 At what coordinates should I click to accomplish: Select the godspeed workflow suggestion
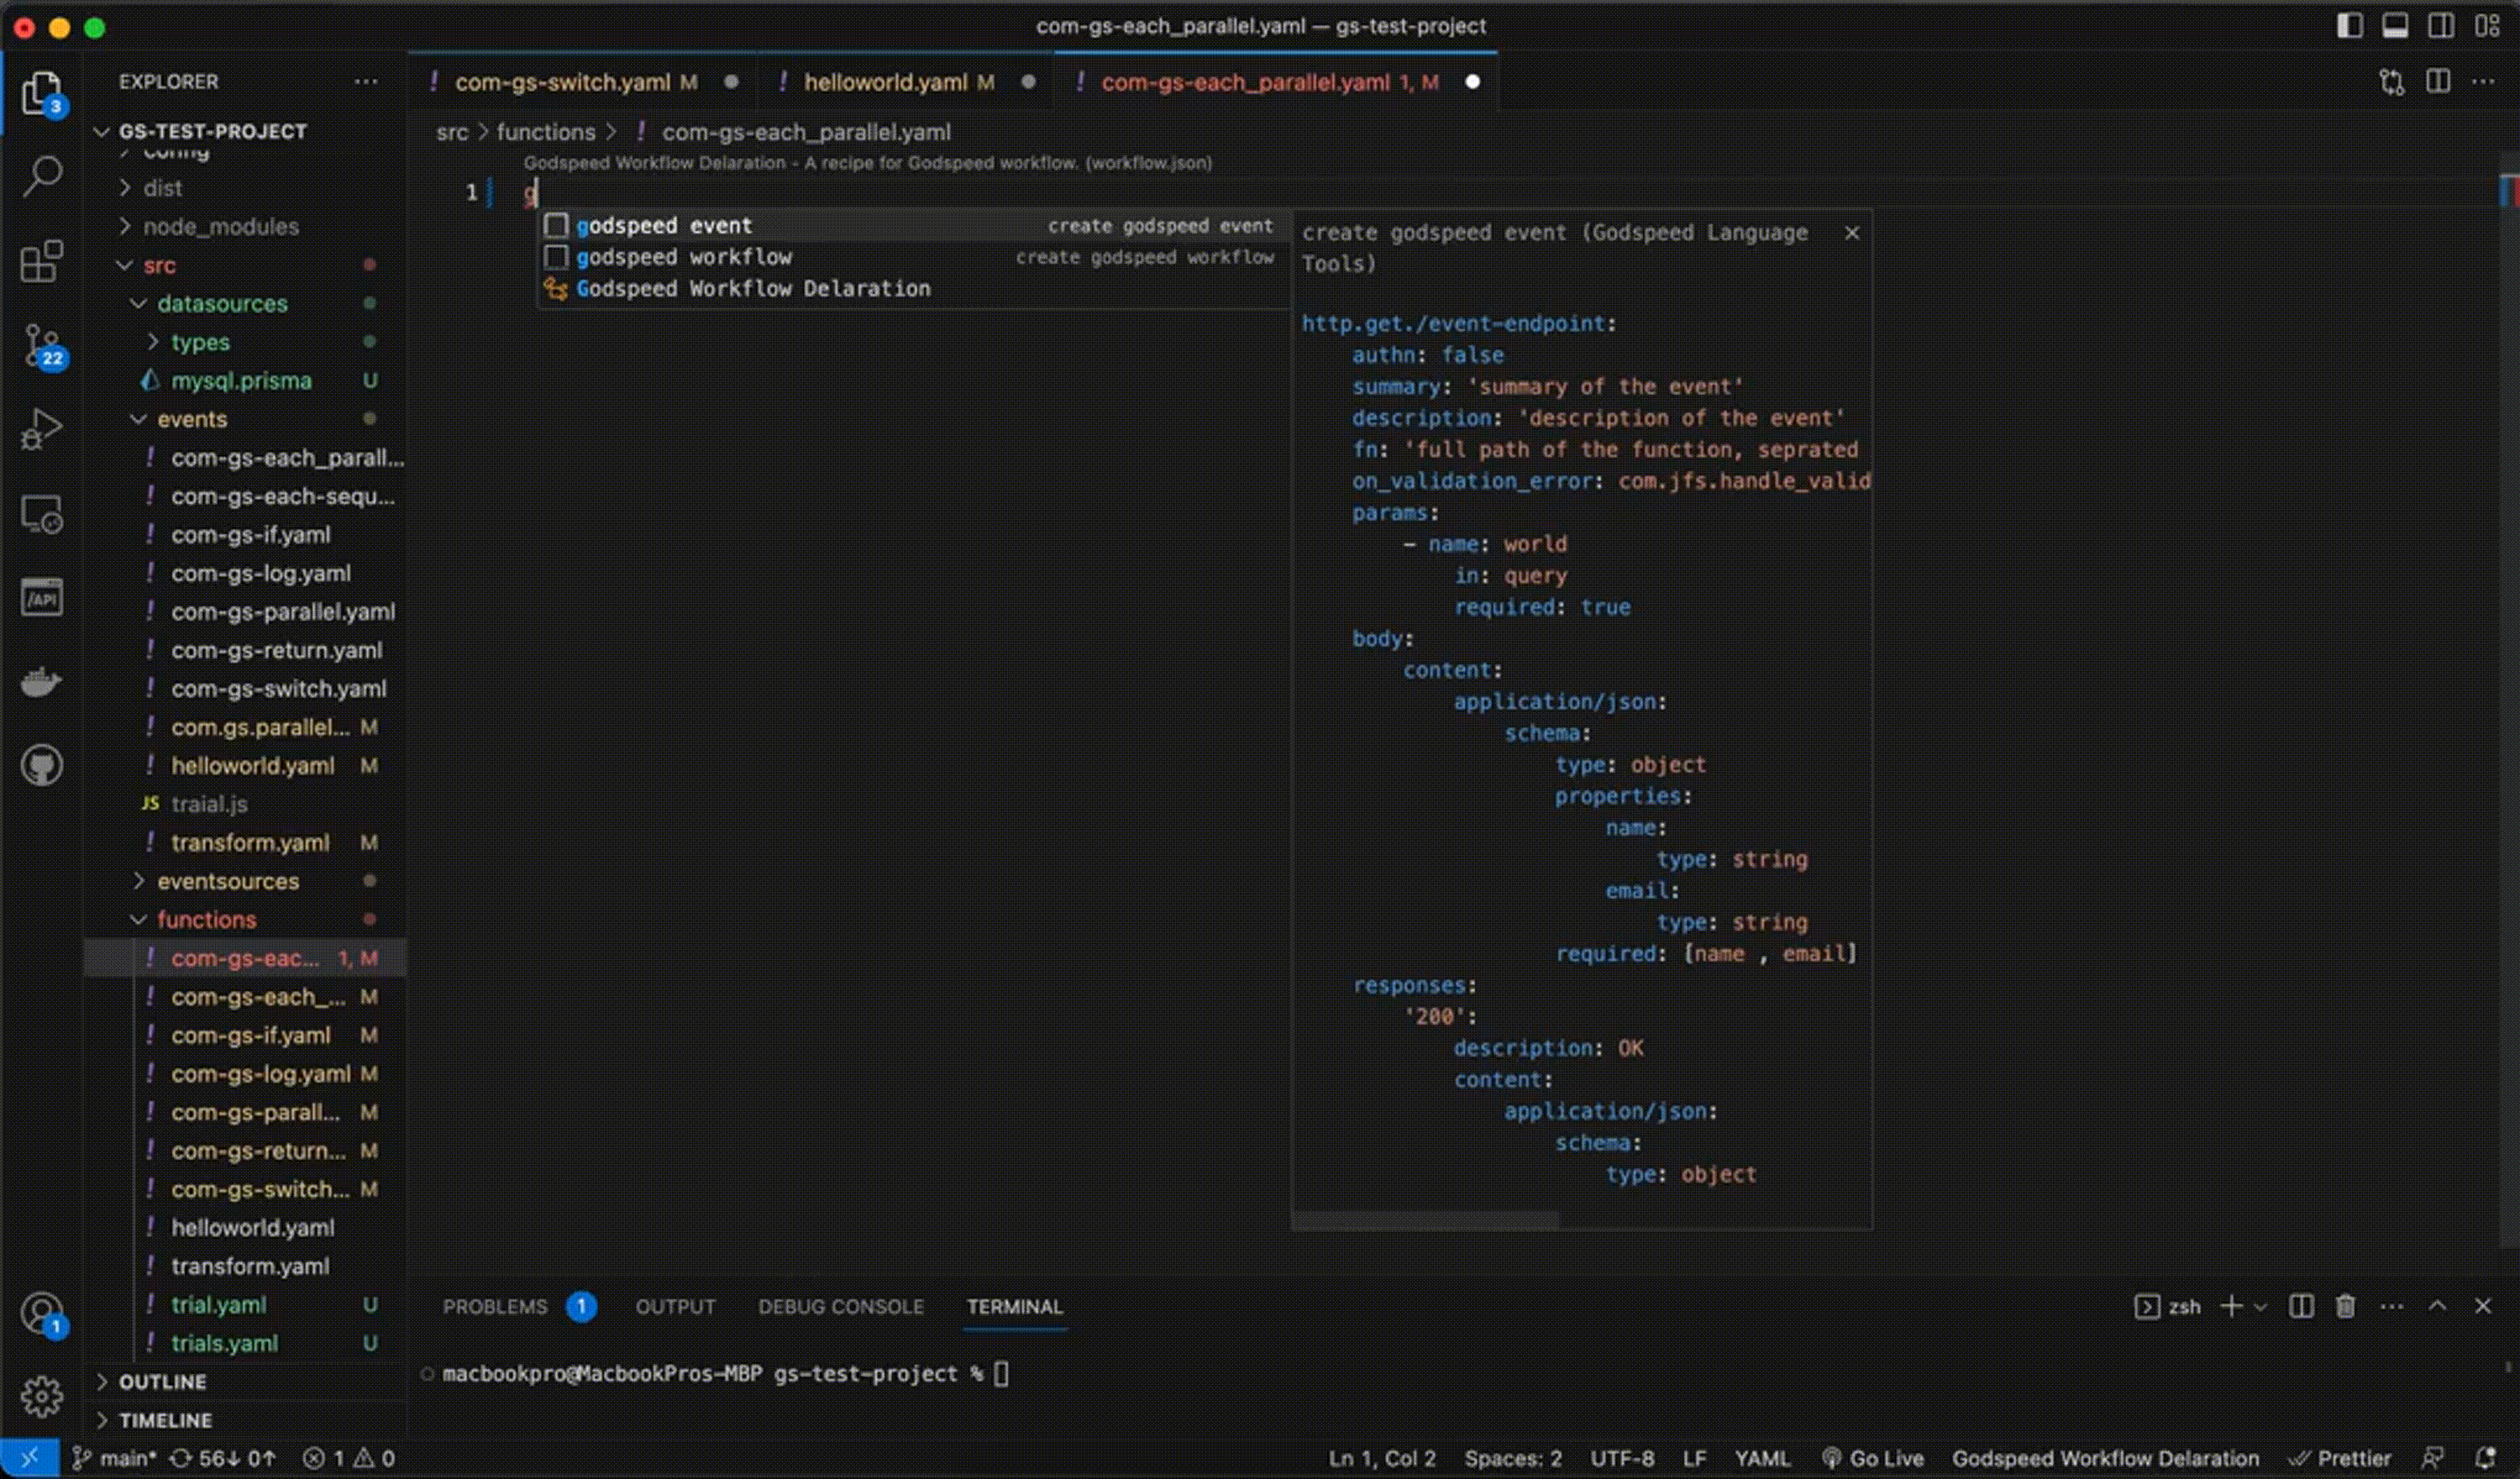pyautogui.click(x=684, y=257)
